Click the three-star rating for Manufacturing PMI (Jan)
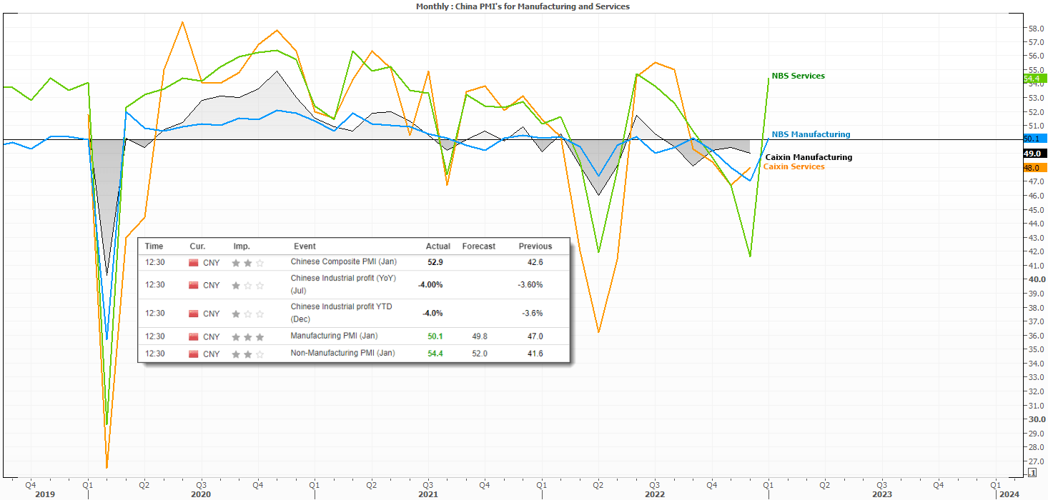The width and height of the screenshot is (1048, 500). pos(247,336)
